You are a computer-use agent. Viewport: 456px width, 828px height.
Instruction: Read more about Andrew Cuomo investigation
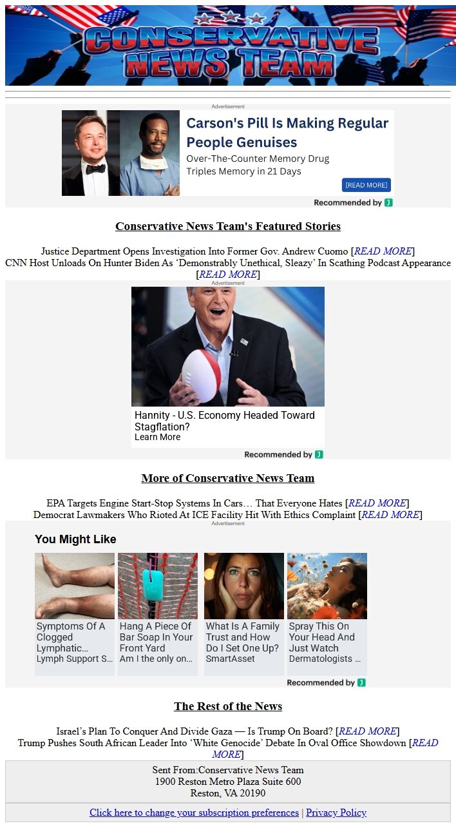click(x=383, y=251)
